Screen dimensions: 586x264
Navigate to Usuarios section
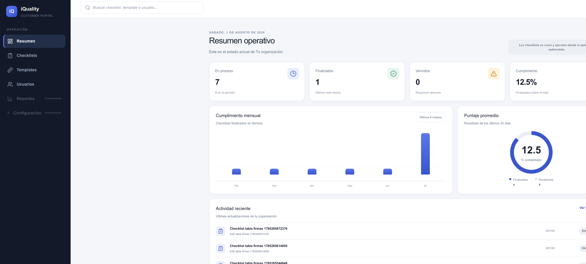point(34,84)
